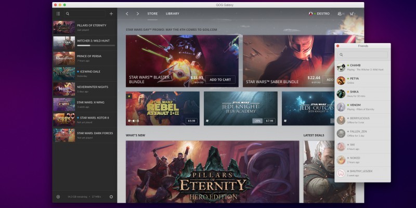Go back with the left arrow
The height and width of the screenshot is (208, 416).
coord(127,14)
